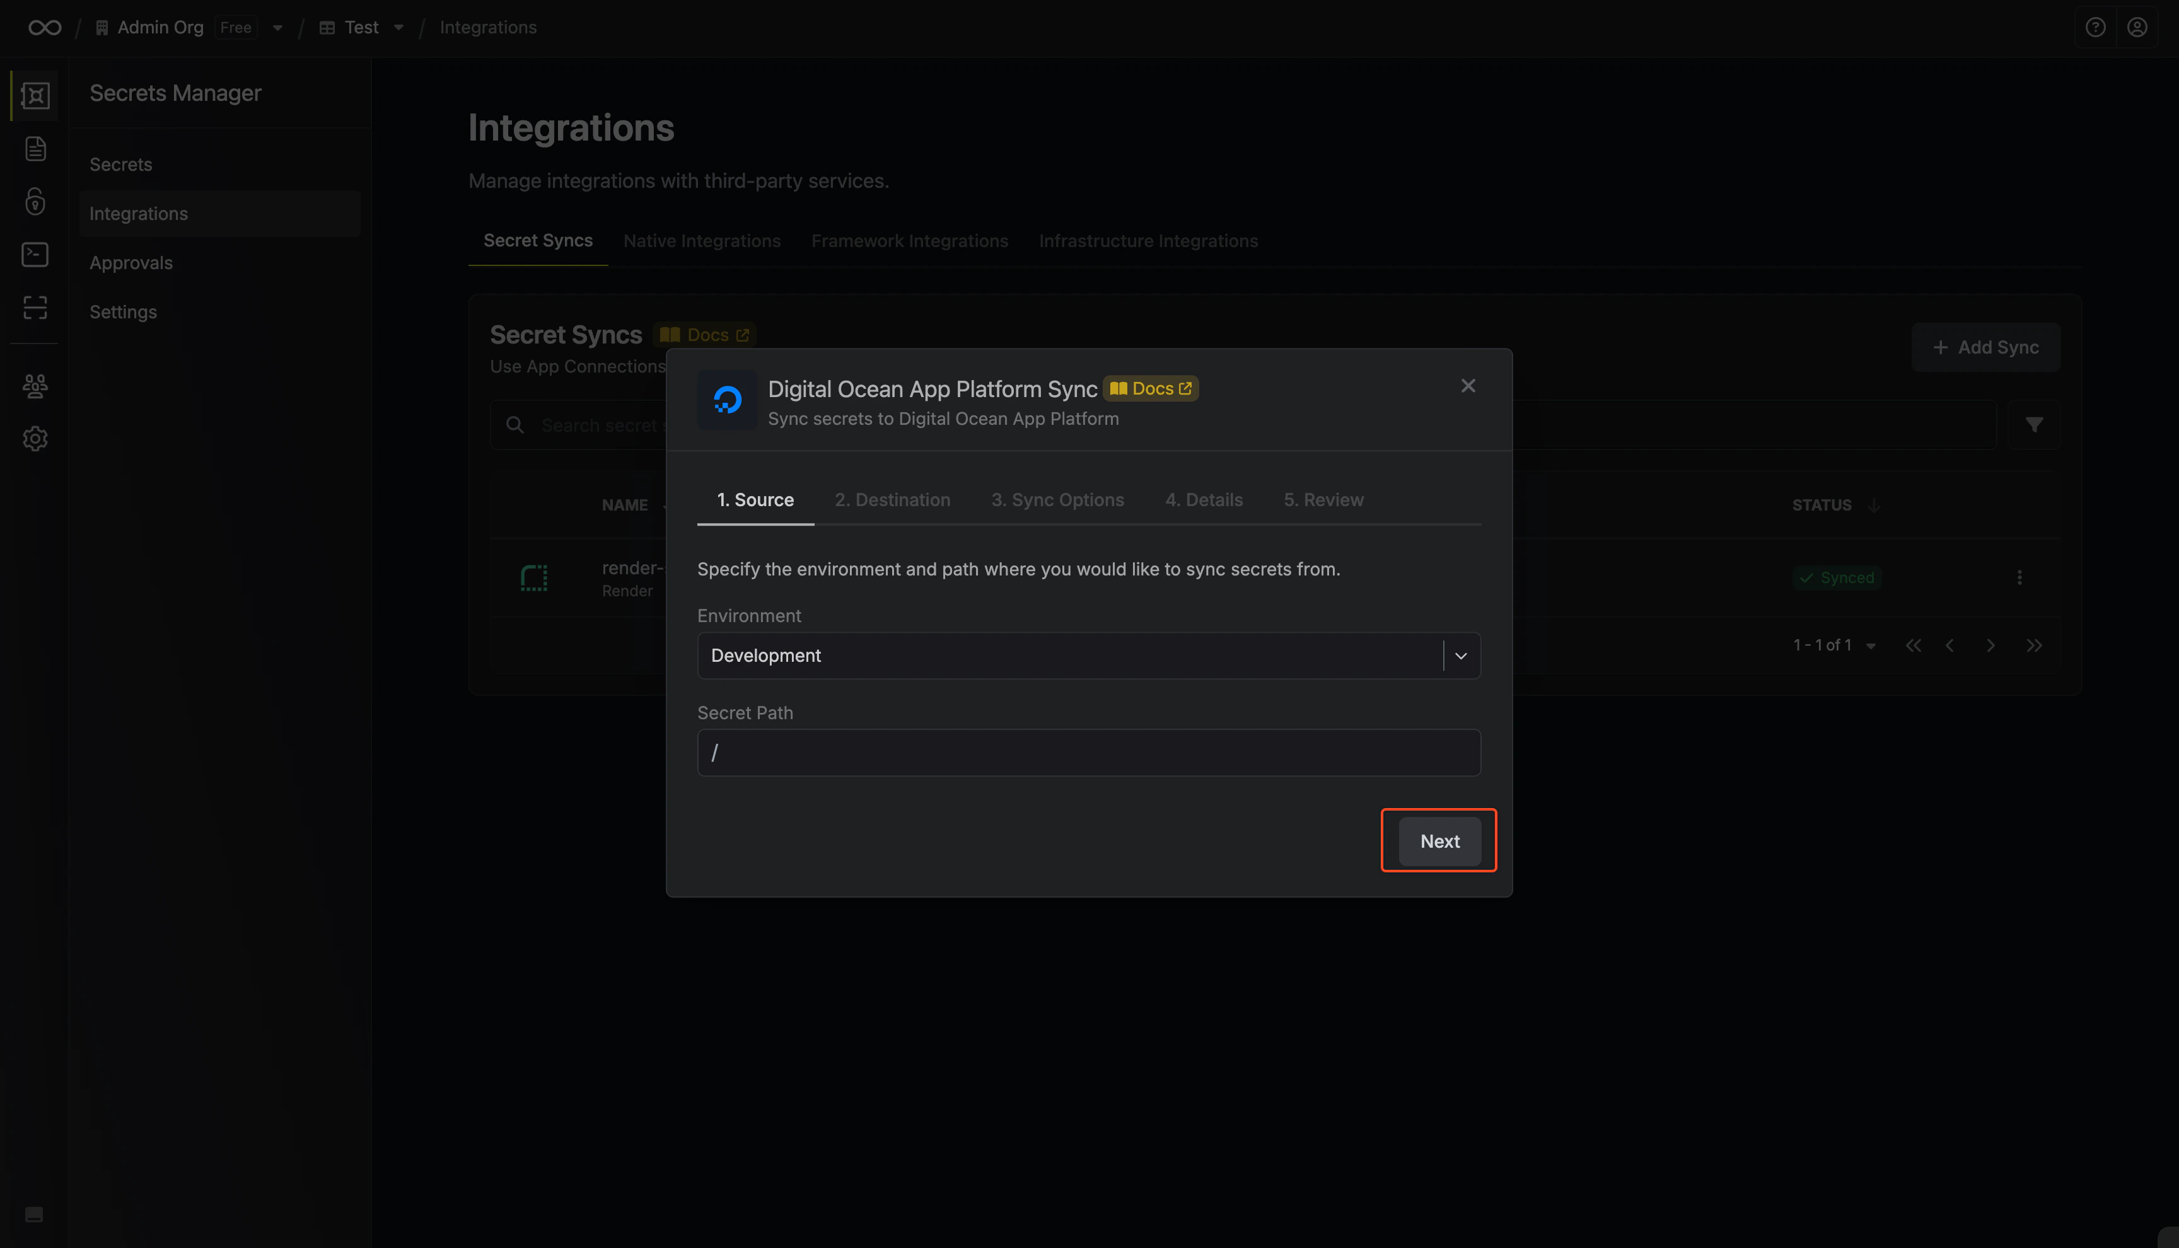This screenshot has width=2179, height=1248.
Task: Click the Synced status badge
Action: (1837, 578)
